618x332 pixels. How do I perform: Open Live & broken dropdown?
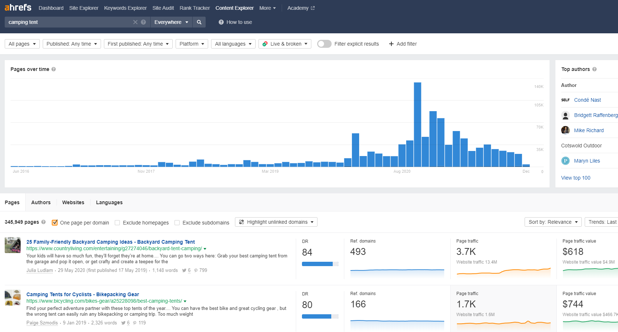pos(285,44)
